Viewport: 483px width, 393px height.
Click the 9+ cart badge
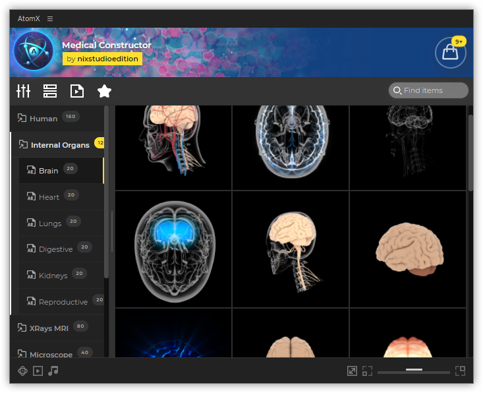459,42
